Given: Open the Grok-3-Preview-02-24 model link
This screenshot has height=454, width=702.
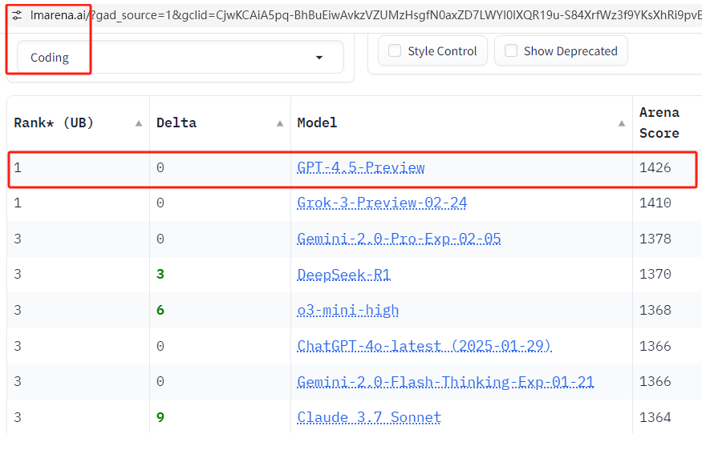Looking at the screenshot, I should pyautogui.click(x=382, y=203).
